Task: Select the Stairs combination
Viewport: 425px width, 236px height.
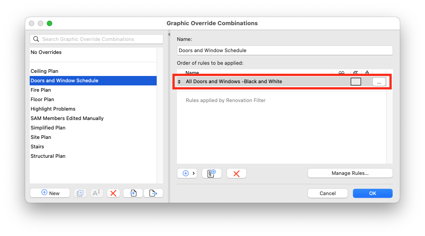Action: pyautogui.click(x=93, y=147)
